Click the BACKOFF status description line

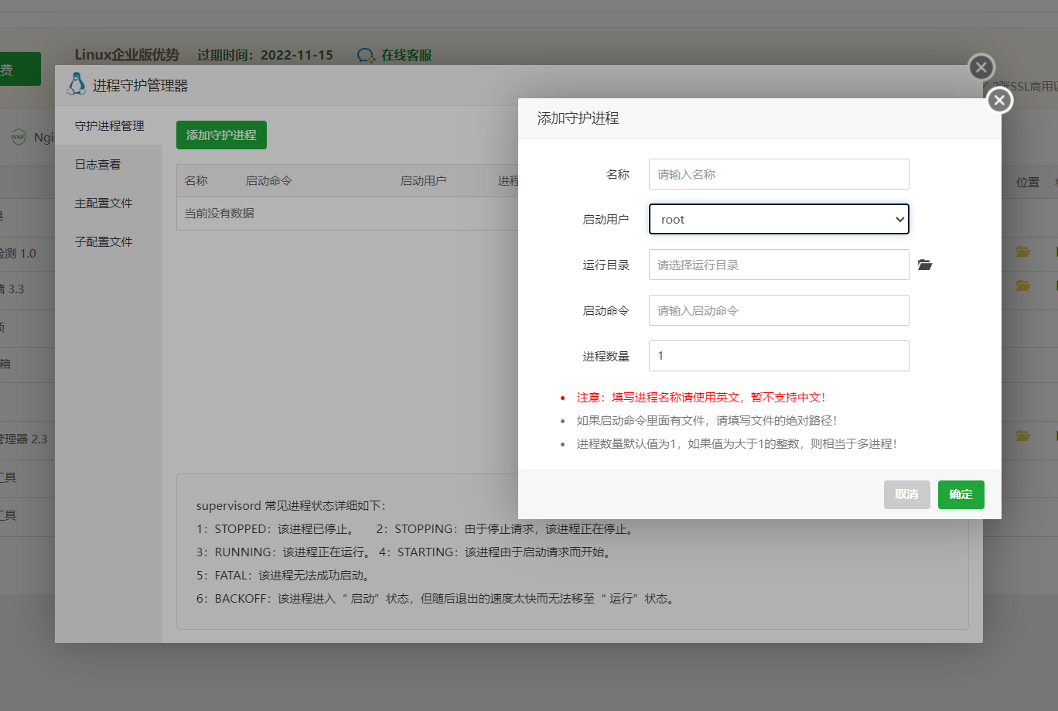click(436, 598)
